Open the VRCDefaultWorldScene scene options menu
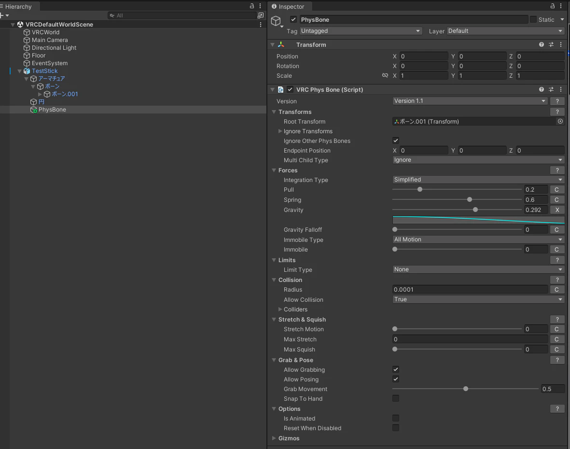The image size is (570, 449). pyautogui.click(x=261, y=24)
